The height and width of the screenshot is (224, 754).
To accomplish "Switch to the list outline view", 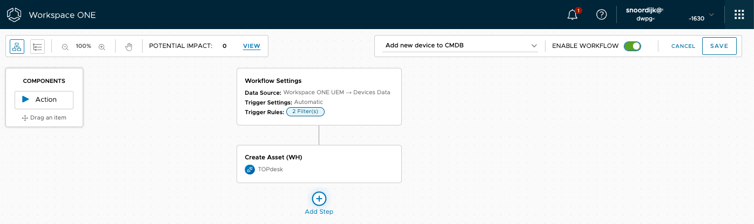I will point(37,46).
